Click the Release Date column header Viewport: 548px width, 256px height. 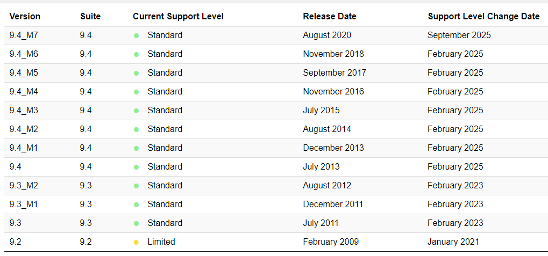click(330, 16)
